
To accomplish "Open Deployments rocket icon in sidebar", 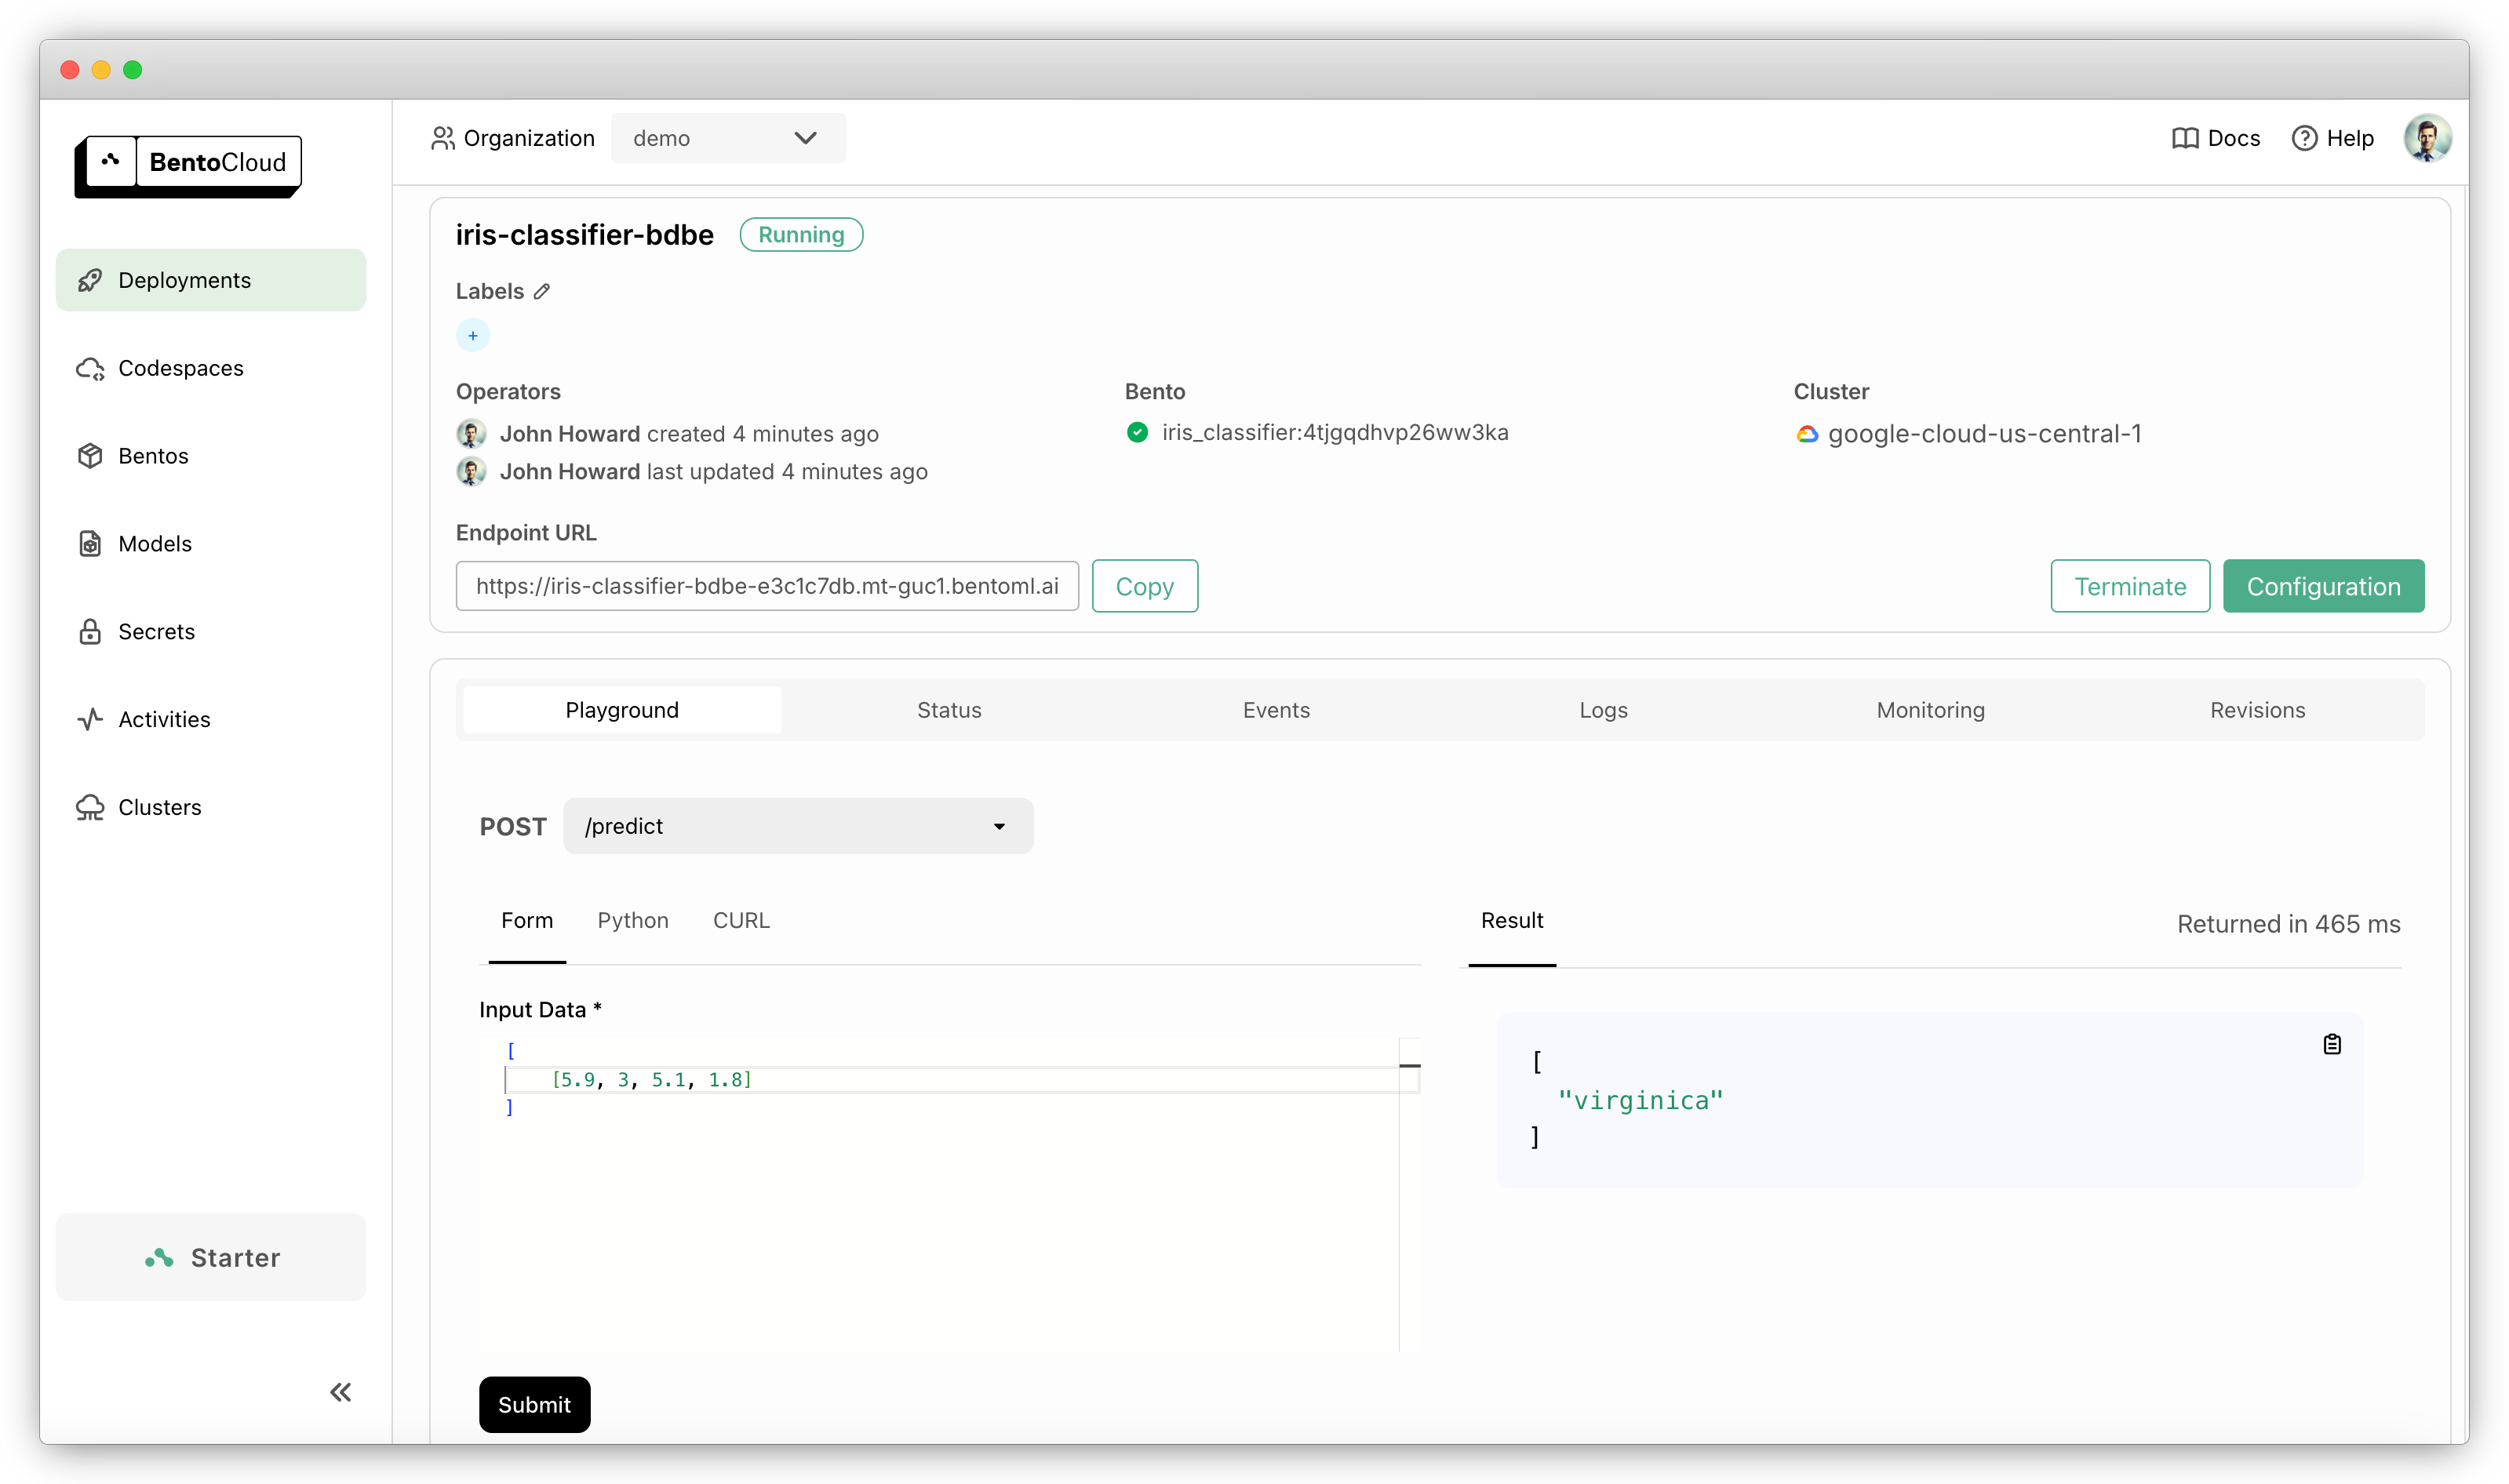I will [x=90, y=280].
